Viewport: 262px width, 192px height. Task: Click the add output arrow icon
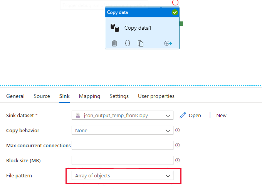click(x=168, y=43)
